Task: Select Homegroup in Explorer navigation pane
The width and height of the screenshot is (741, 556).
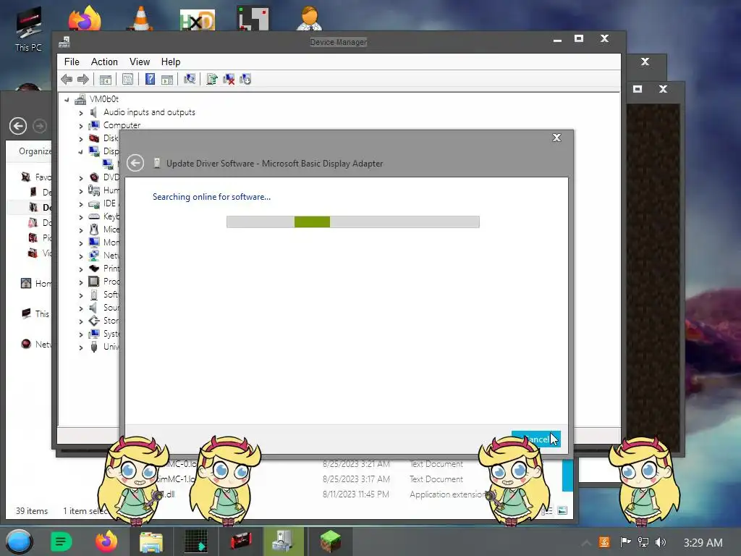Action: pos(36,284)
